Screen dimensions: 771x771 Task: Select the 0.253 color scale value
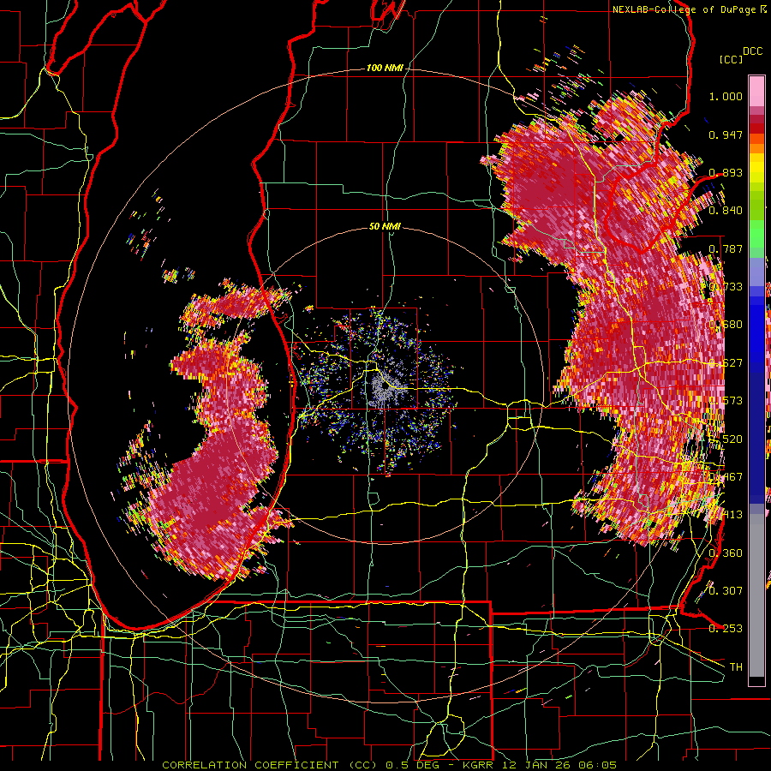pyautogui.click(x=726, y=629)
